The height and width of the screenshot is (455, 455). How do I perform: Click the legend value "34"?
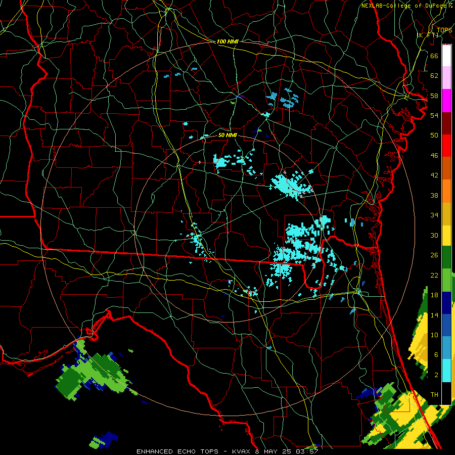(434, 215)
